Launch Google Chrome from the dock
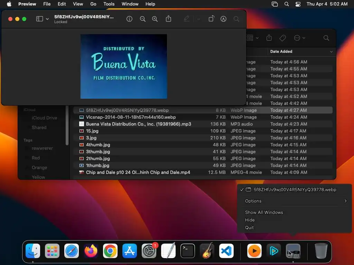This screenshot has height=265, width=354. pos(110,251)
